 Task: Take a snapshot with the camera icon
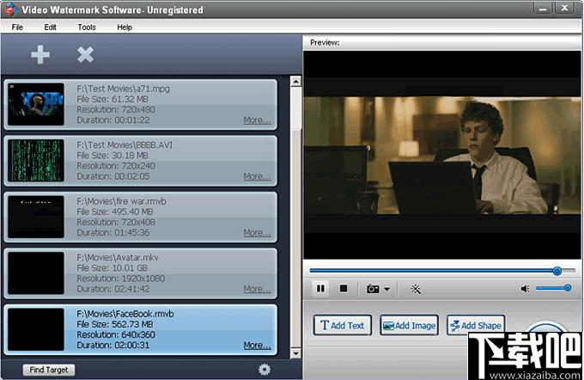click(x=373, y=289)
